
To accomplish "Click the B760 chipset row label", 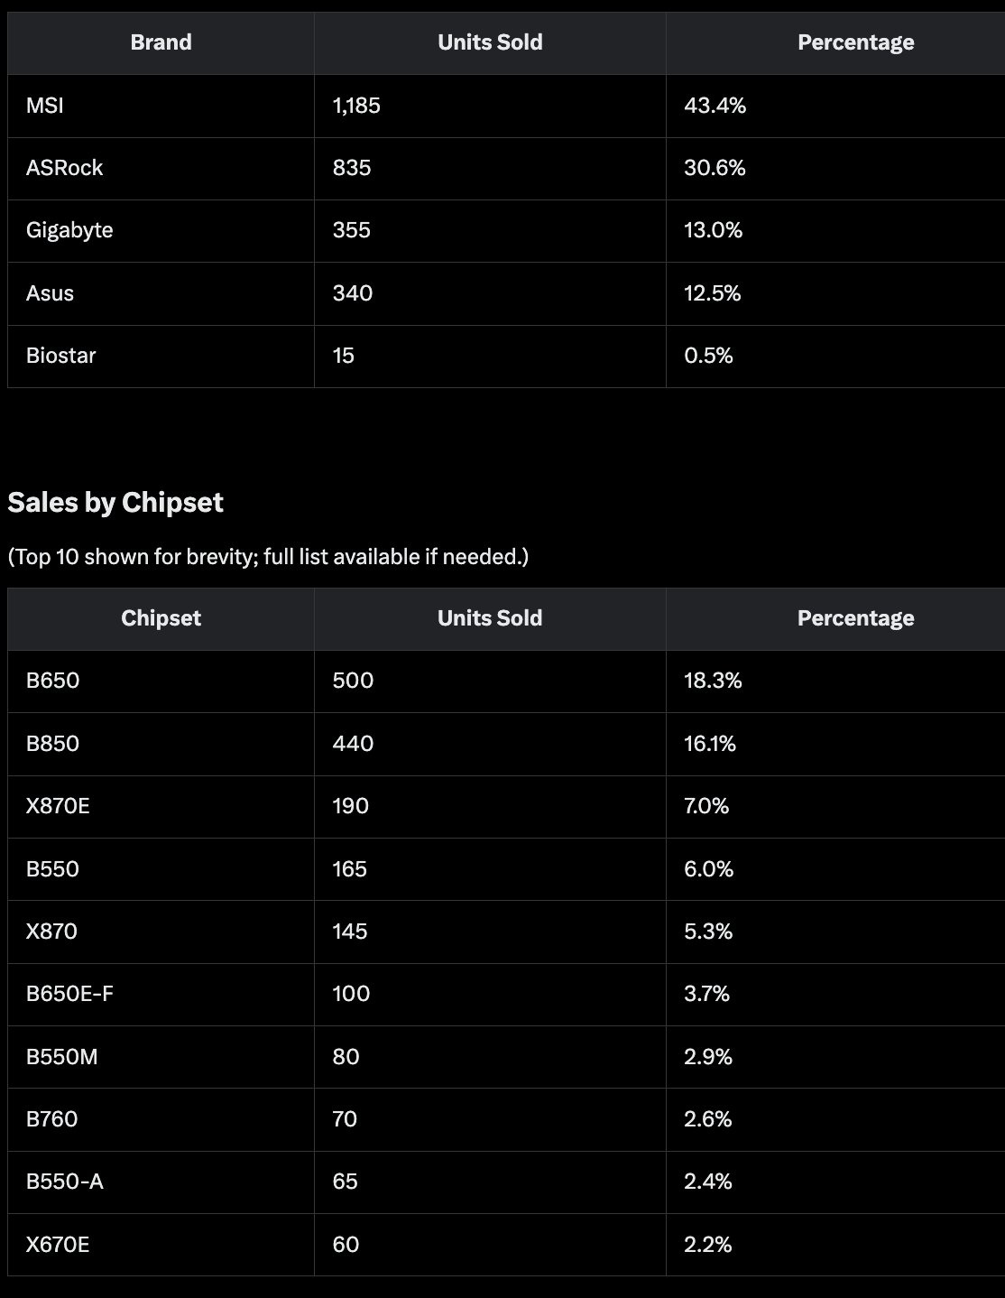I will 52,1119.
